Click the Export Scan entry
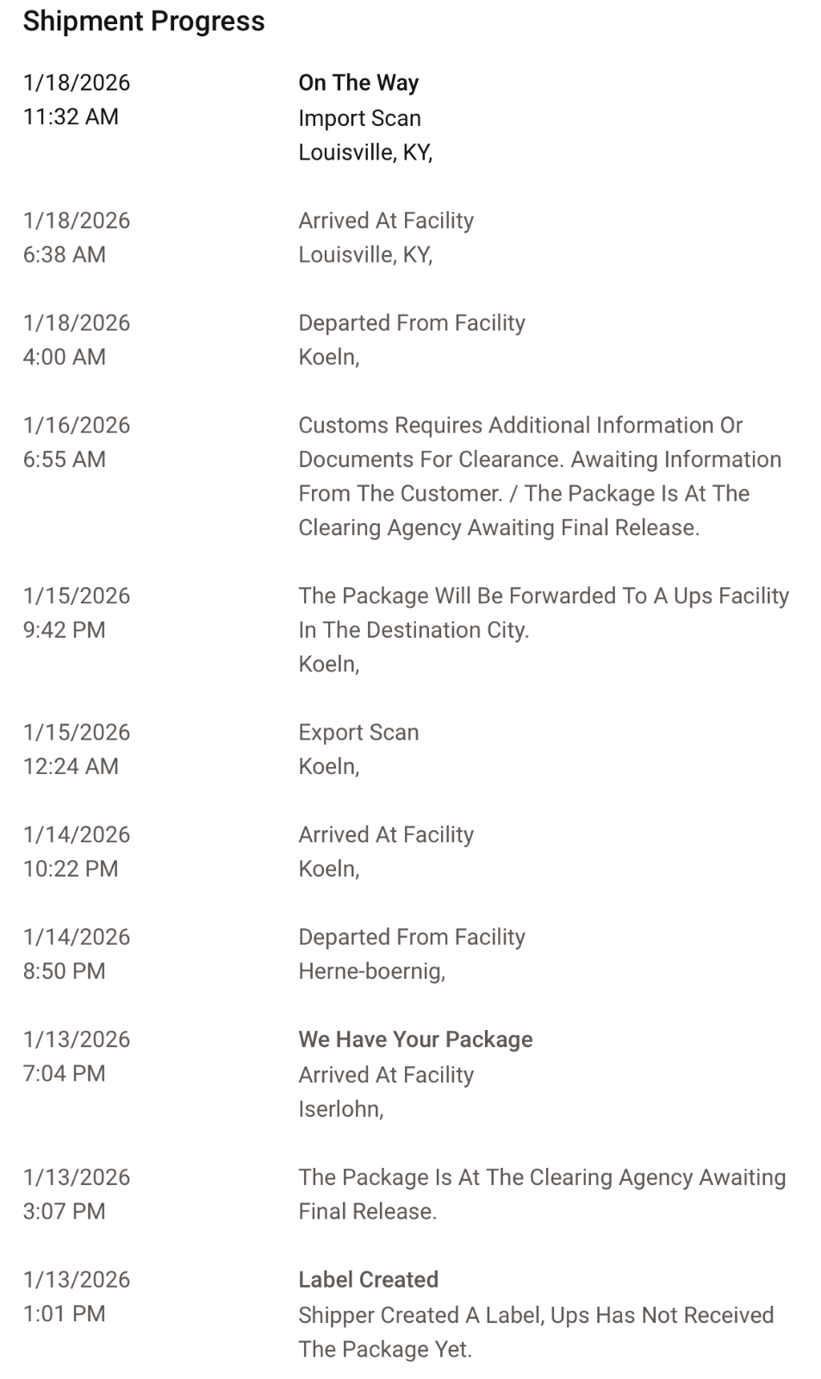This screenshot has width=821, height=1379. [358, 733]
